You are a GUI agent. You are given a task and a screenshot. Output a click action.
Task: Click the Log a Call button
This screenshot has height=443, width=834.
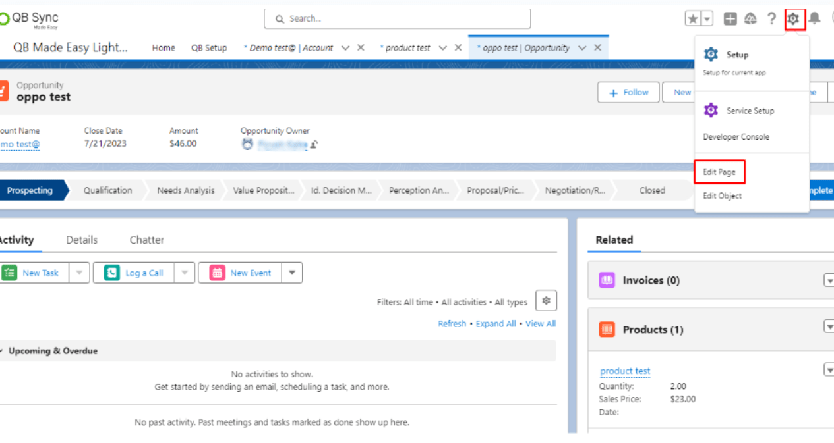(134, 273)
